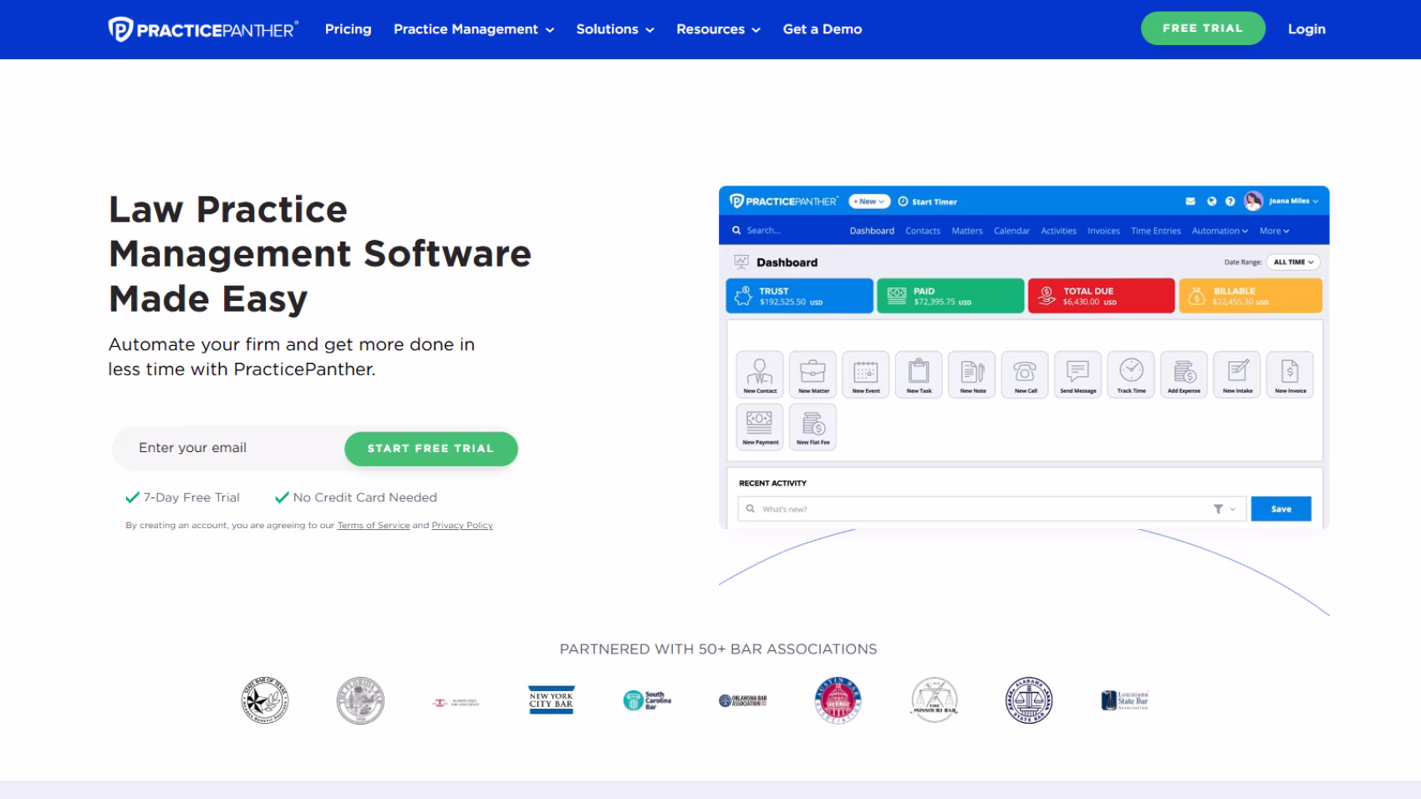This screenshot has width=1421, height=799.
Task: Click the green PAID balance card
Action: pos(950,296)
